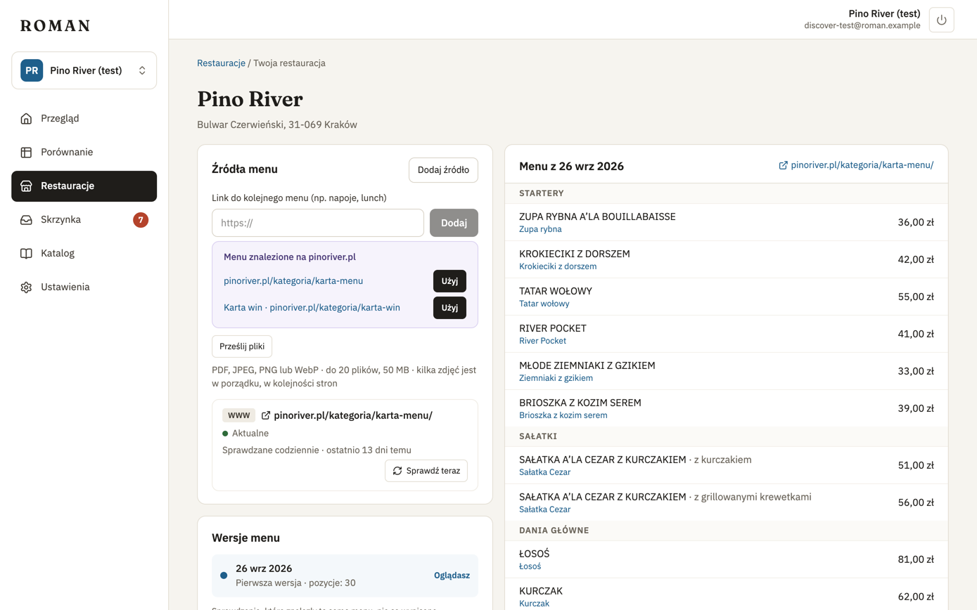Image resolution: width=977 pixels, height=610 pixels.
Task: Click the Tatar wołowy catalog link
Action: (x=544, y=304)
